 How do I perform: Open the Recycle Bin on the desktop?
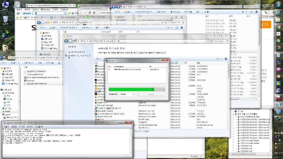click(x=6, y=20)
